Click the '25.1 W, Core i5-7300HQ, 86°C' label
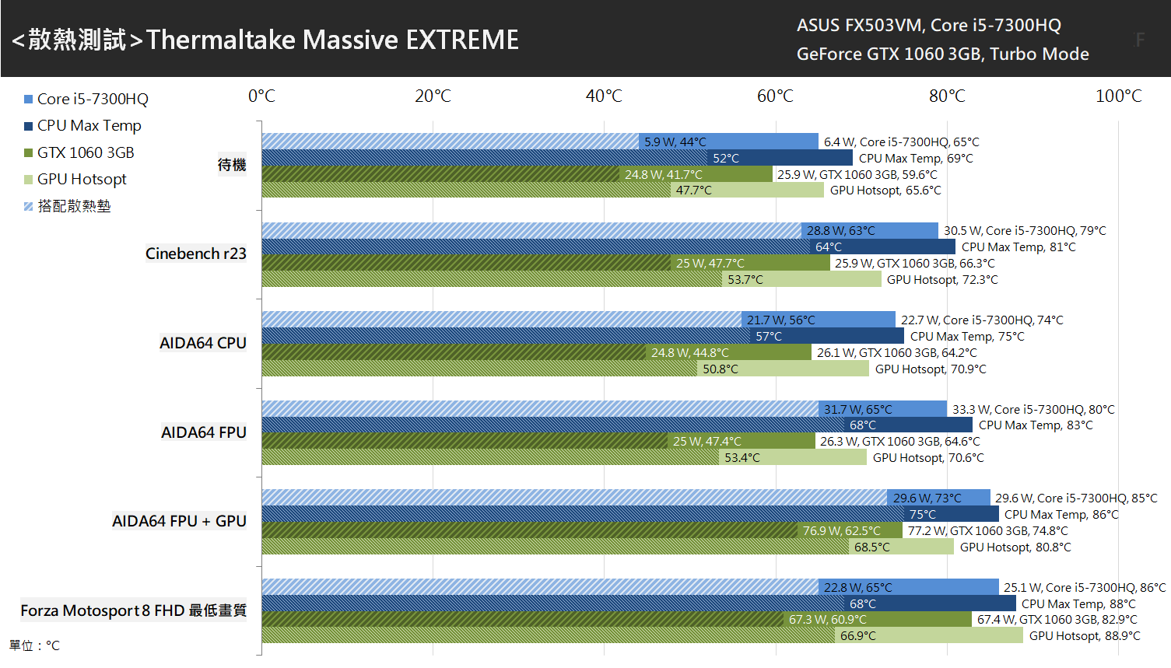 (1085, 587)
